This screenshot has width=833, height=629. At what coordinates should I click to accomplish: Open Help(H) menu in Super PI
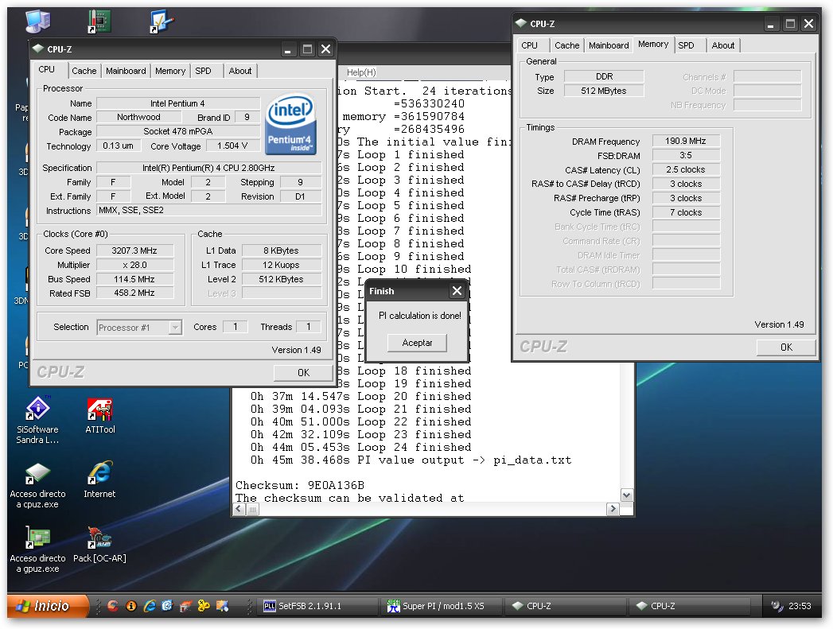point(361,72)
